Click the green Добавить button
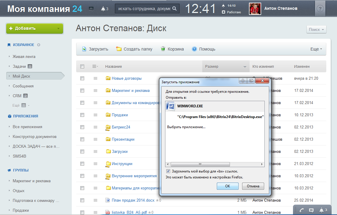The image size is (337, 215). click(35, 28)
